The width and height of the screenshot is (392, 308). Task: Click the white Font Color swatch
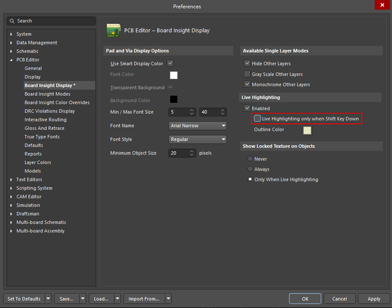[174, 75]
